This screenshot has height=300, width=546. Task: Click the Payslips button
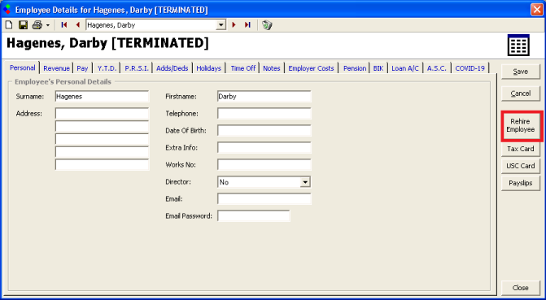click(x=521, y=183)
